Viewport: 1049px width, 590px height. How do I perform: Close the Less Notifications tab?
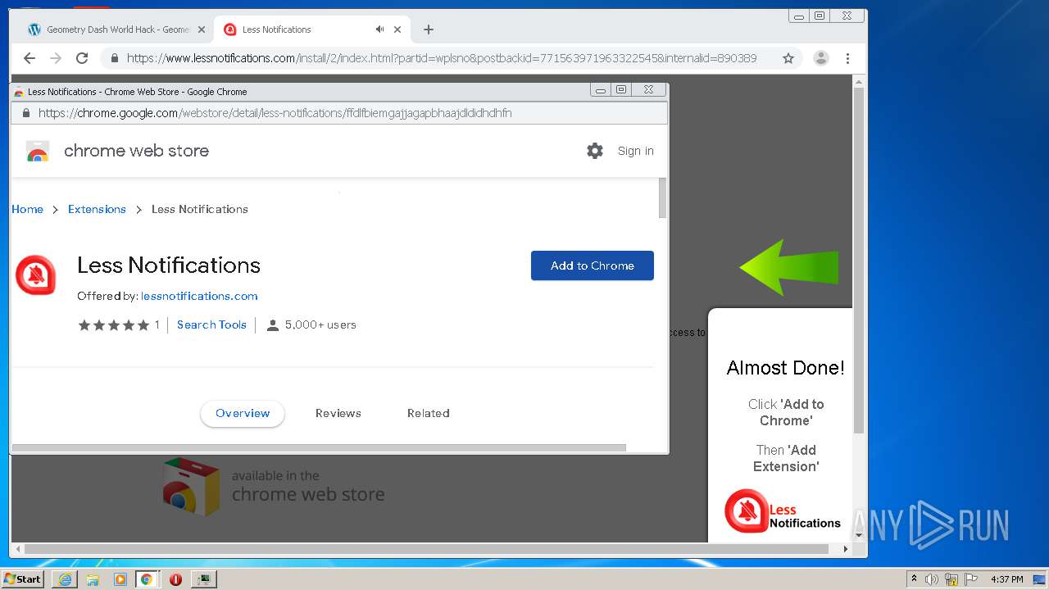click(397, 29)
